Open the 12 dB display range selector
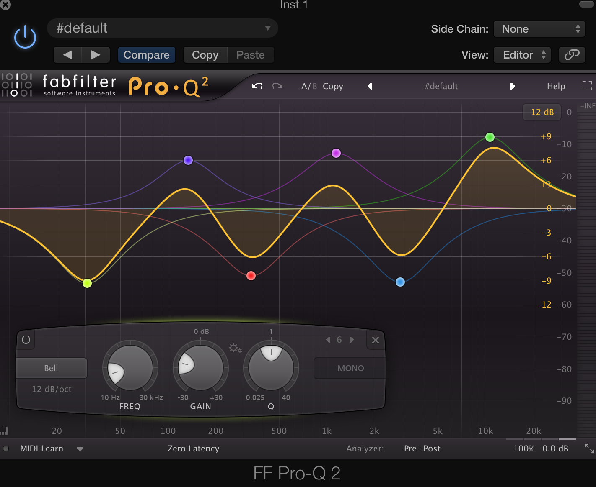 point(542,112)
